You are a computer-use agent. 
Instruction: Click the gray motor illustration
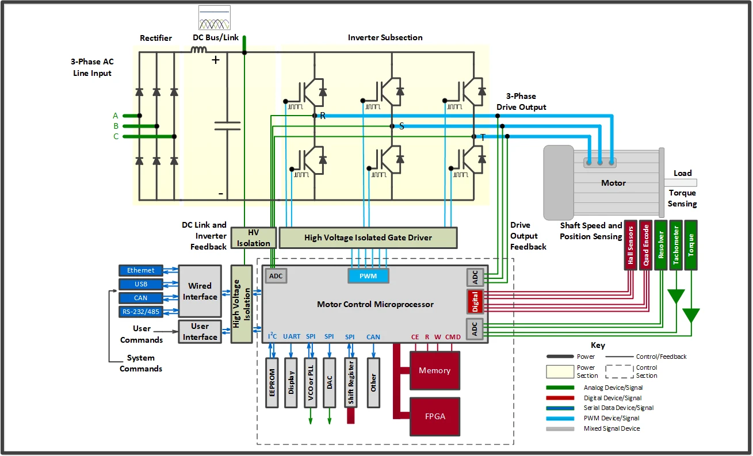coord(603,182)
